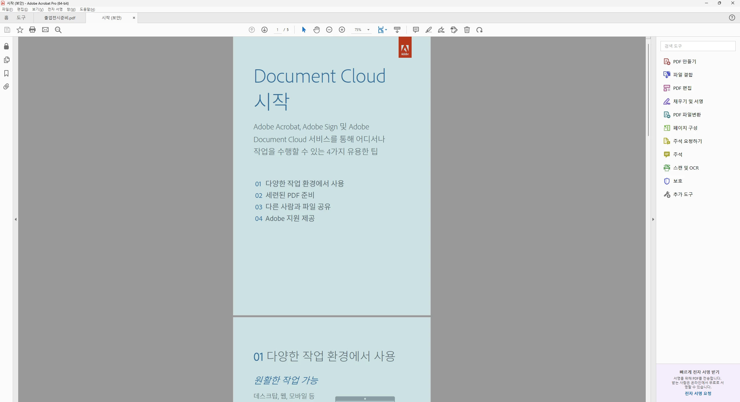Expand the left navigation pane arrow
Viewport: 740px width, 402px height.
[16, 219]
